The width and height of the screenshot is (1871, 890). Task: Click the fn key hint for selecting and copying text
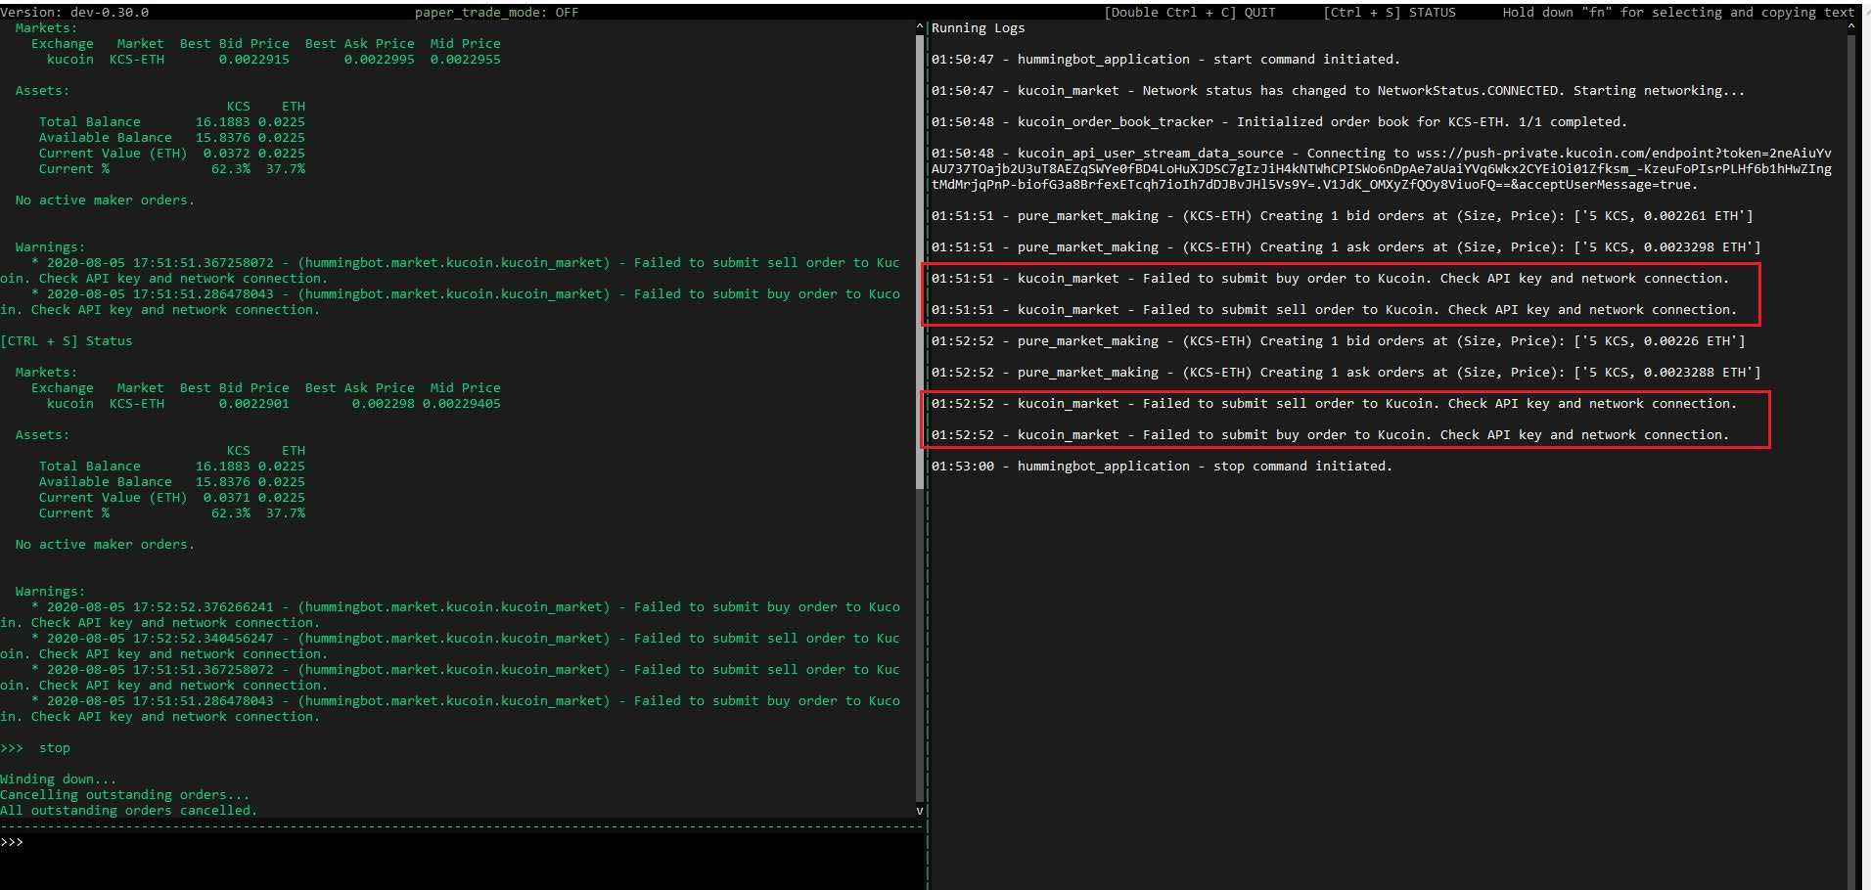coord(1678,13)
